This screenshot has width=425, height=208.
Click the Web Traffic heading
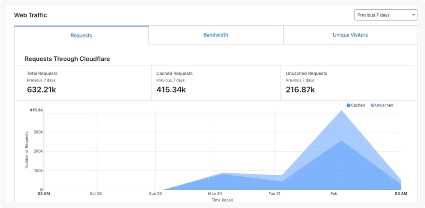click(x=31, y=15)
